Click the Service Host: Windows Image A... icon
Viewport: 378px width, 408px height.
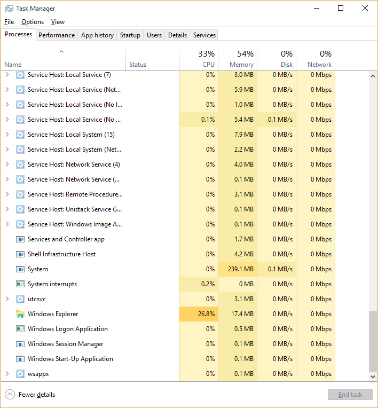[20, 224]
